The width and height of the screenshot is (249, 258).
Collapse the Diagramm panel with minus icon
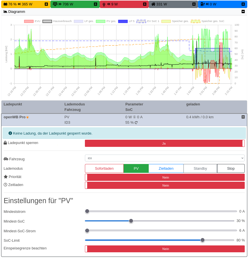pos(243,12)
